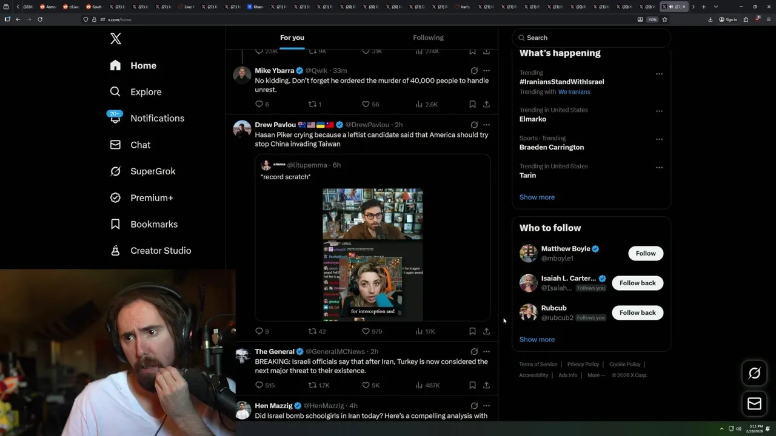The height and width of the screenshot is (436, 776).
Task: Open Chat in sidebar
Action: pyautogui.click(x=130, y=145)
